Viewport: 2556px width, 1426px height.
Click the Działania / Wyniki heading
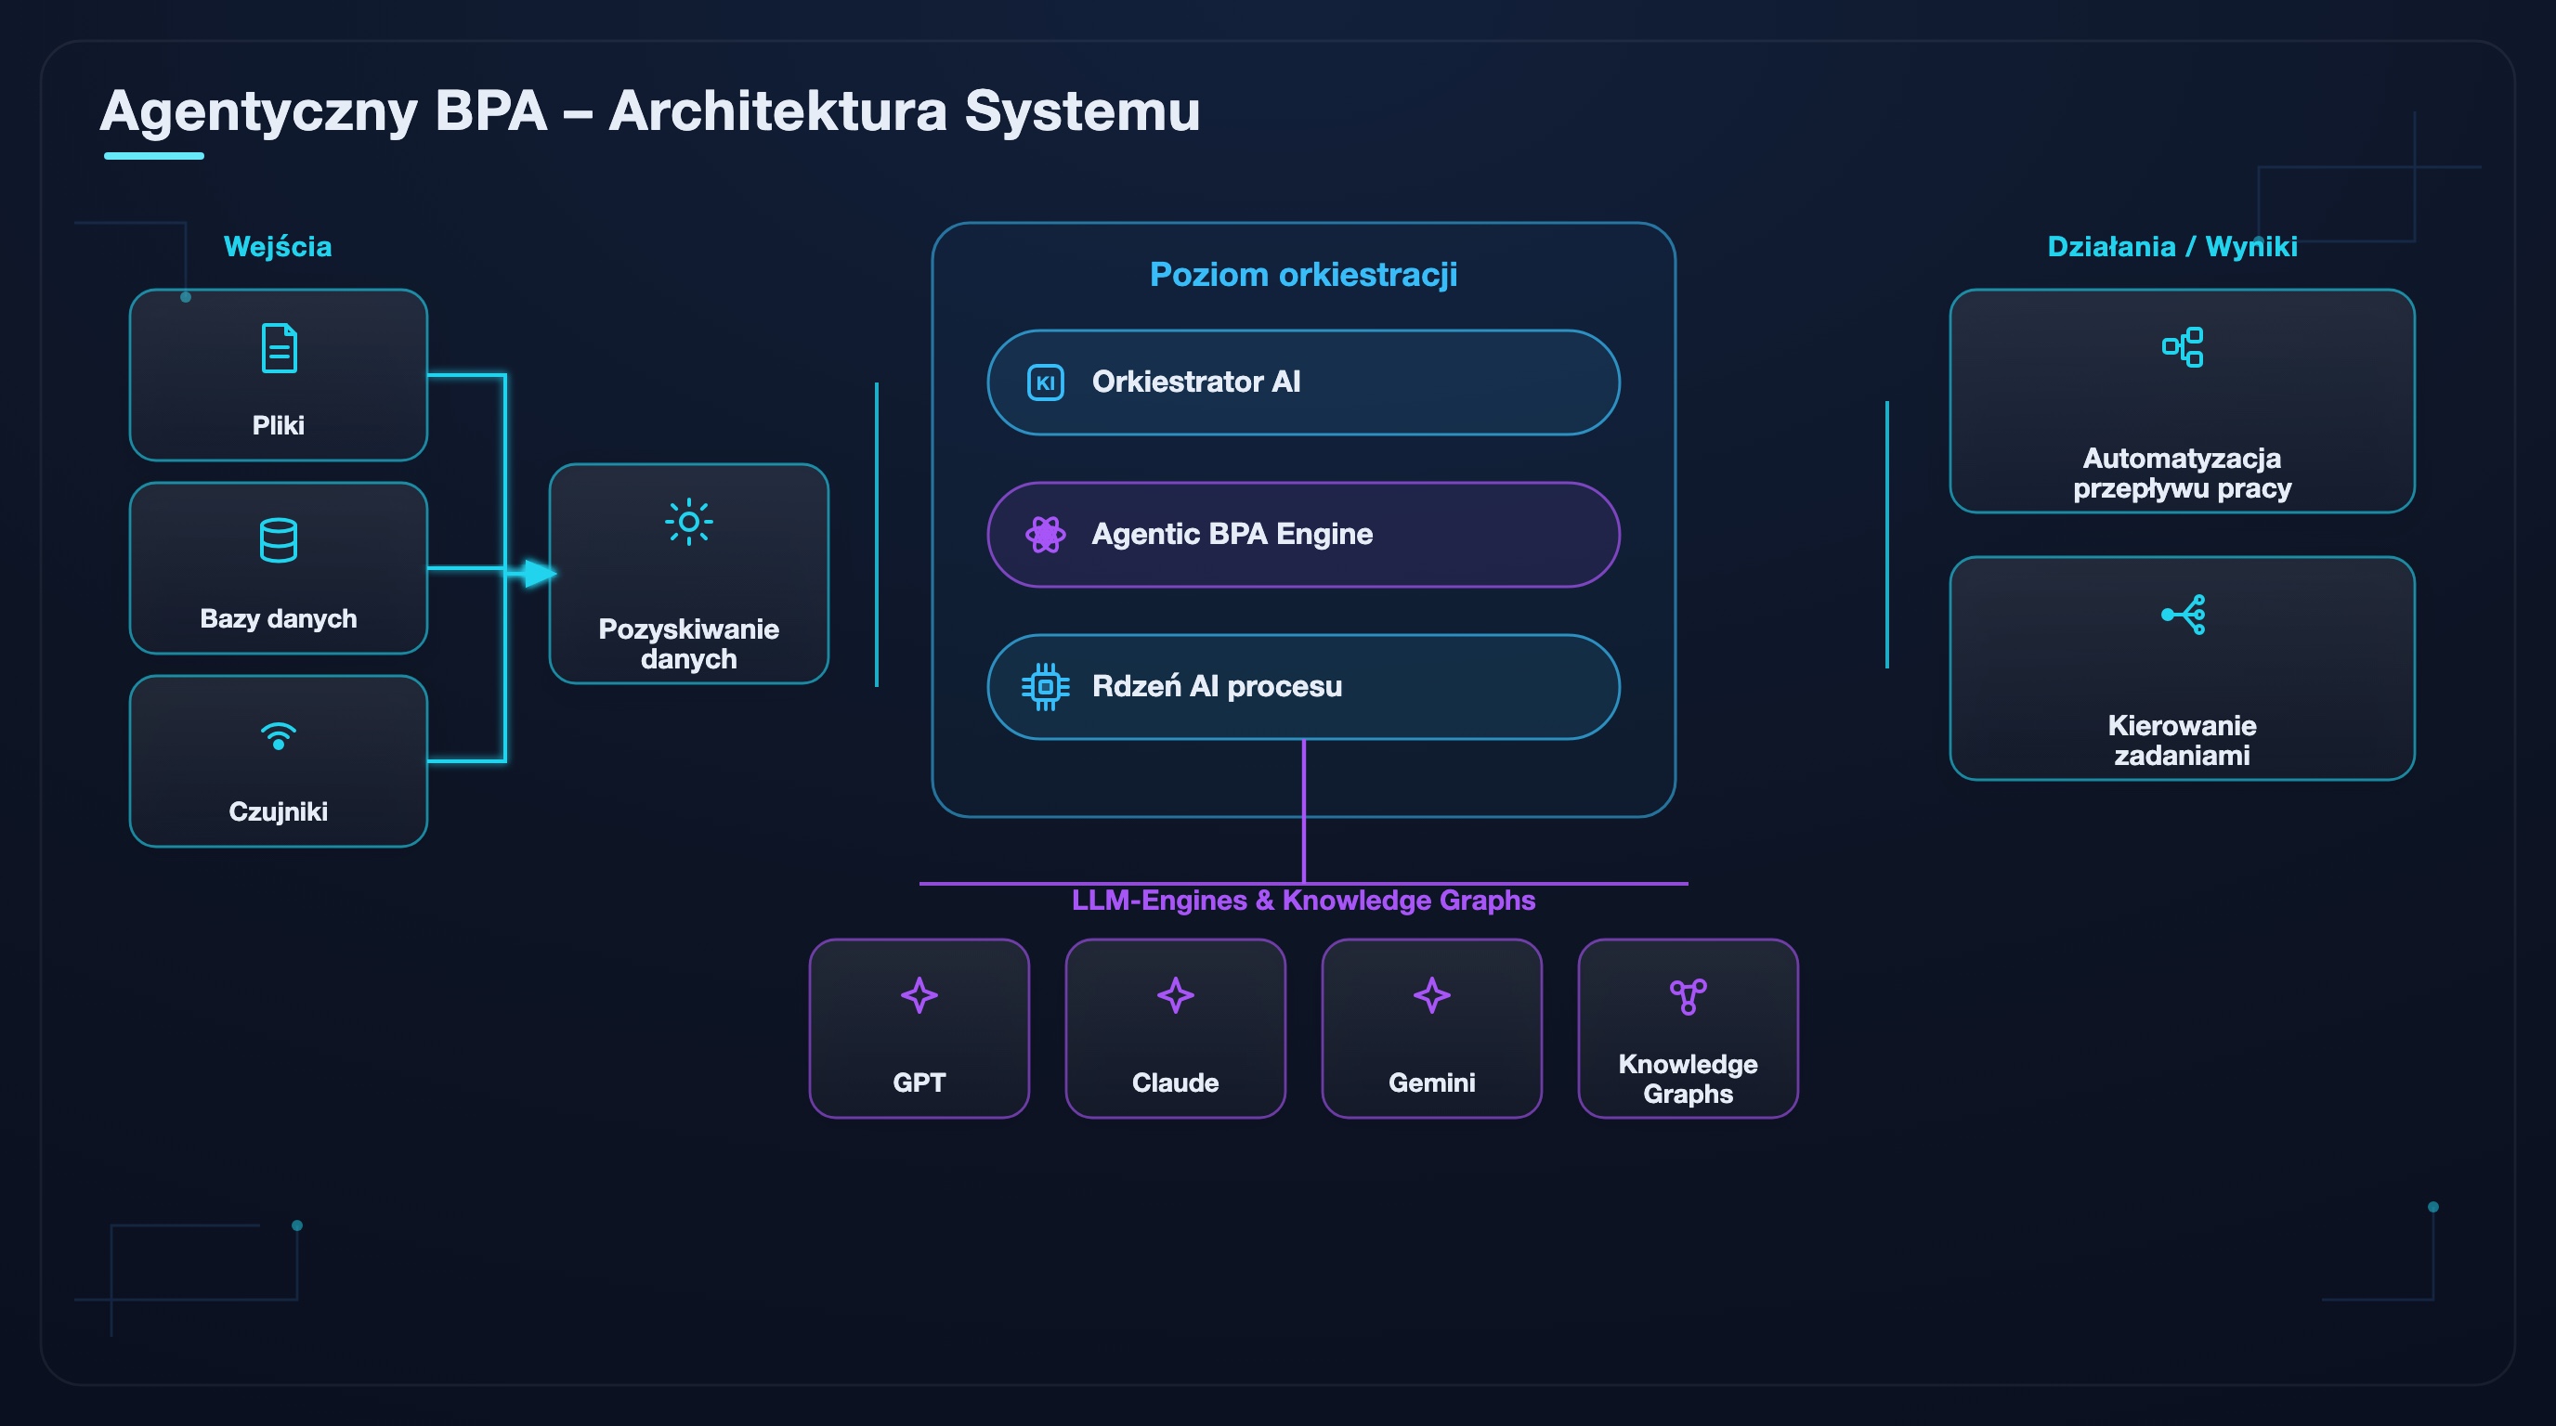point(2172,246)
